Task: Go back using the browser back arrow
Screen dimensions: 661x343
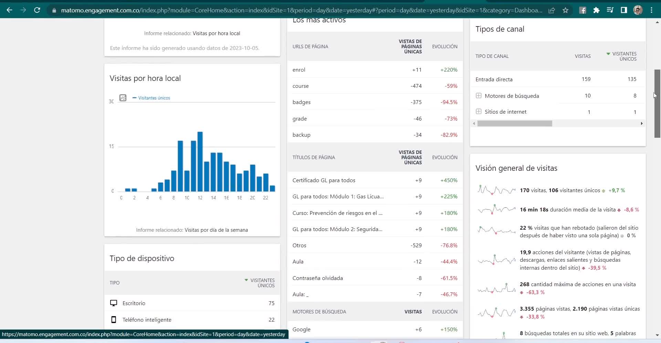Action: click(9, 10)
